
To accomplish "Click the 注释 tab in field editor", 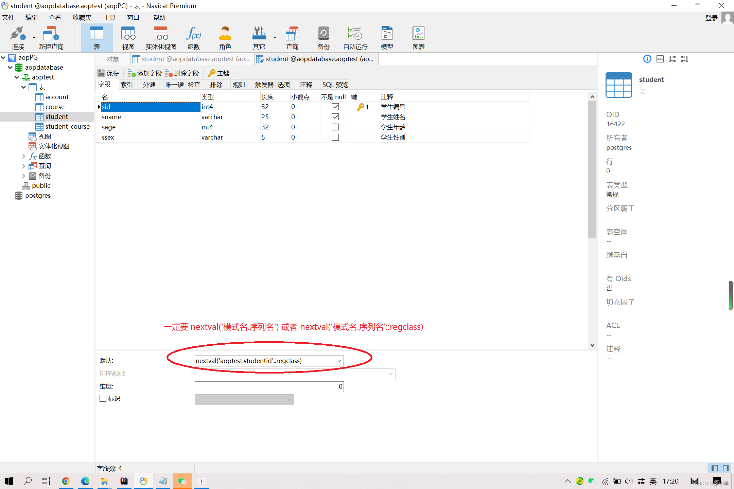I will click(306, 85).
